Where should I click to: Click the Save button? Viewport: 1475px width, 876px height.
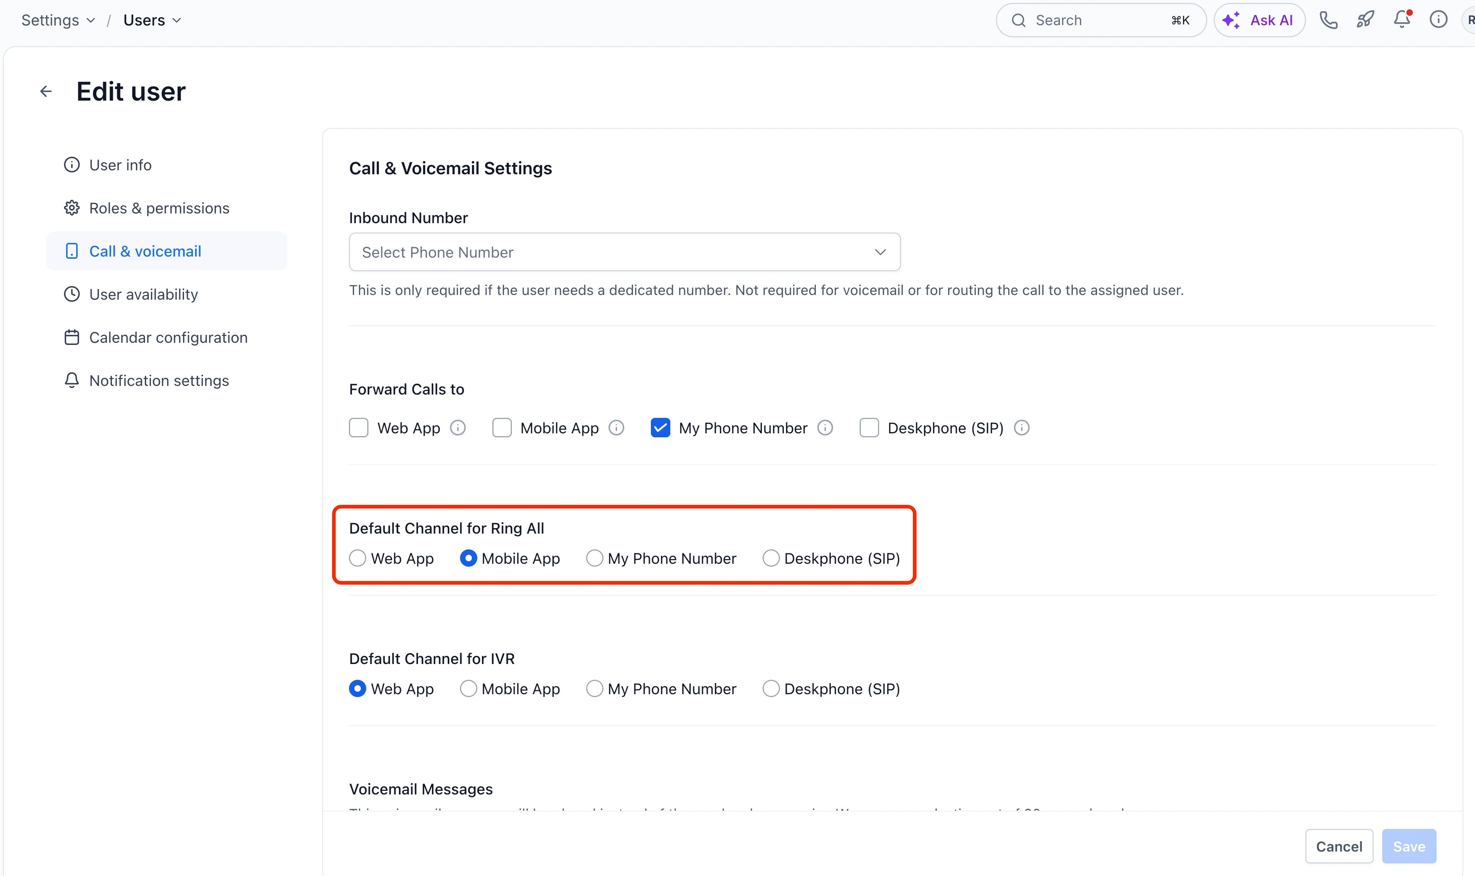pos(1409,846)
